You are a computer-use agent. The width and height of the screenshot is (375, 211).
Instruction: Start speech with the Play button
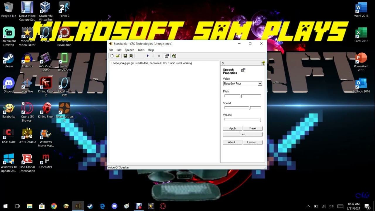coord(148,56)
